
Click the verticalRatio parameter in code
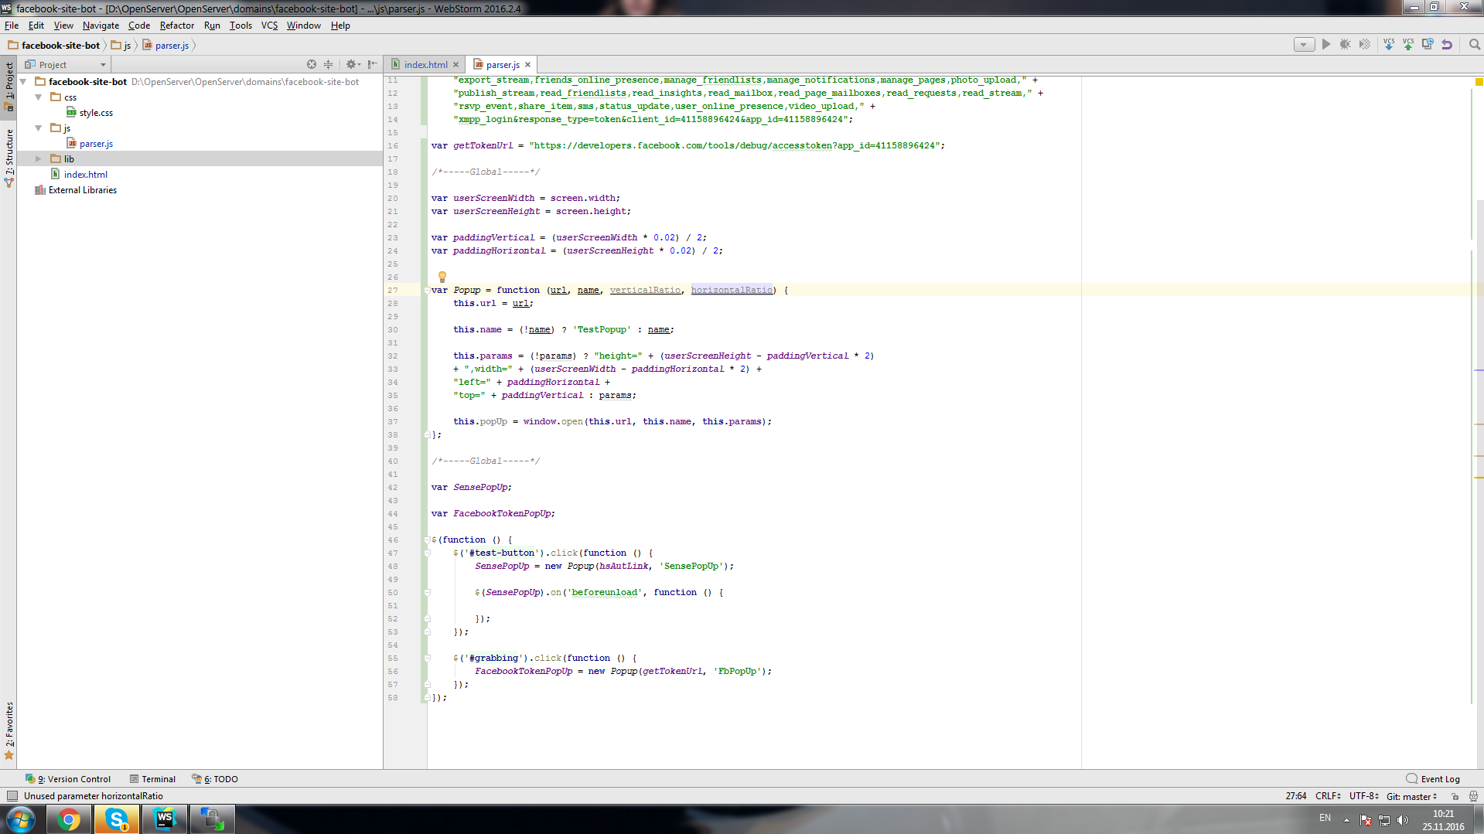point(645,290)
